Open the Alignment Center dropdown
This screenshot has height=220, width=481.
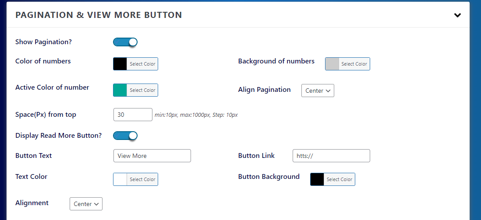click(86, 204)
